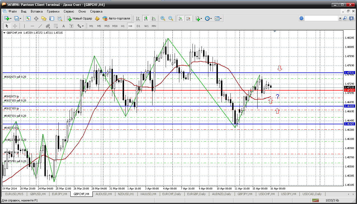Toggle Auto-trading (Авто-торговля) button
Screen dimensions: 357x204
tap(116, 18)
